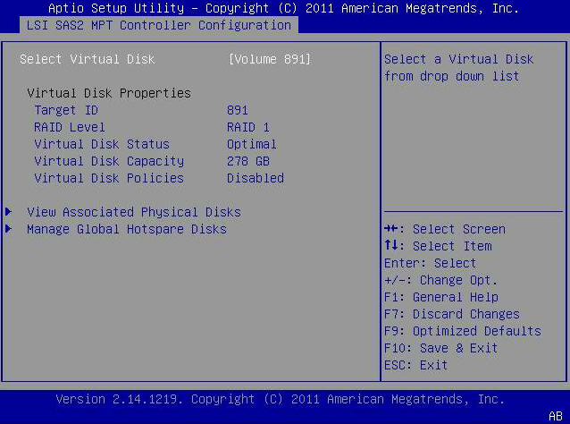Click the 'Select a Virtual Disk' help description

[x=458, y=68]
